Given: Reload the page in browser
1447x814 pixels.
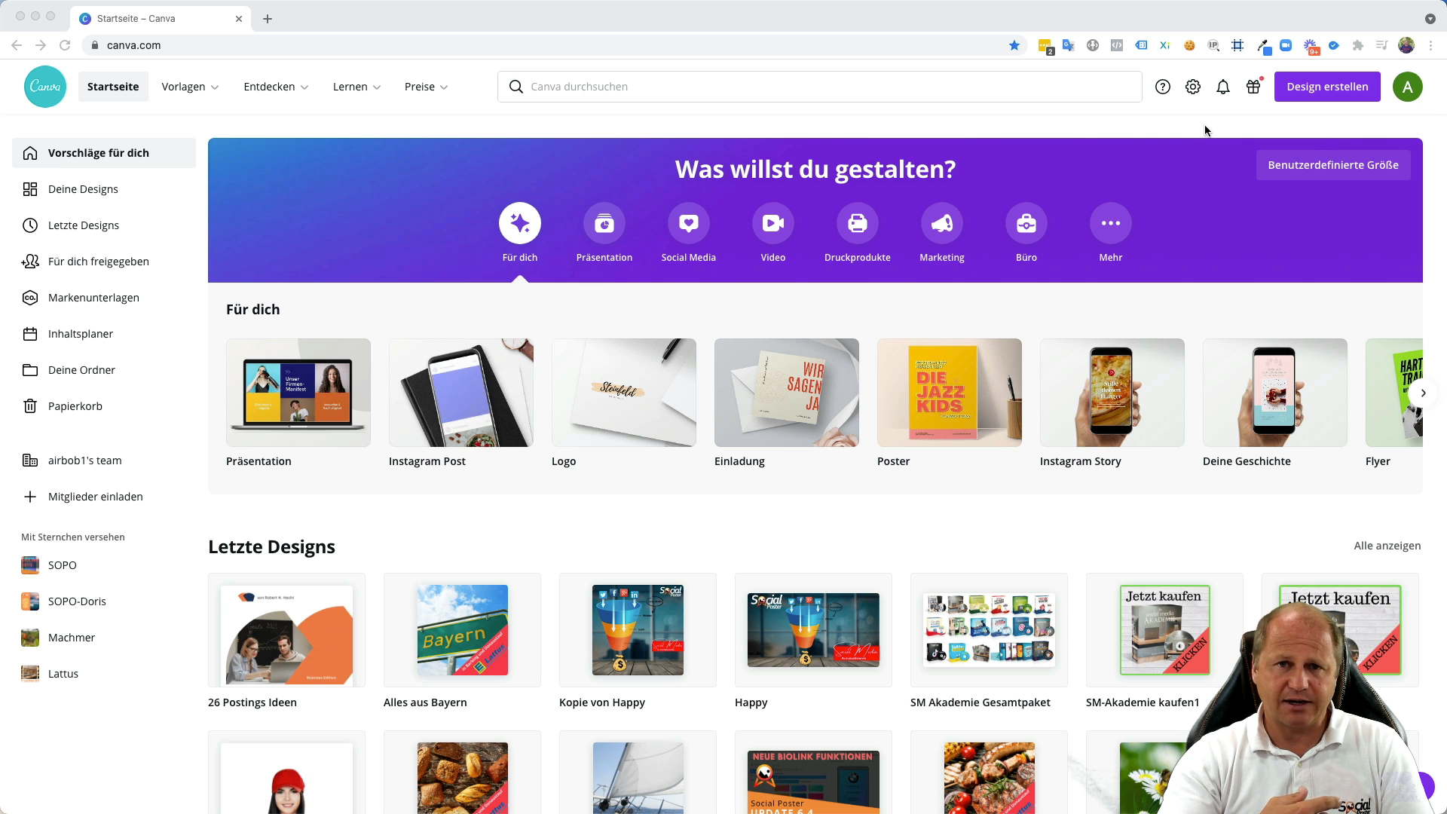Looking at the screenshot, I should point(65,45).
